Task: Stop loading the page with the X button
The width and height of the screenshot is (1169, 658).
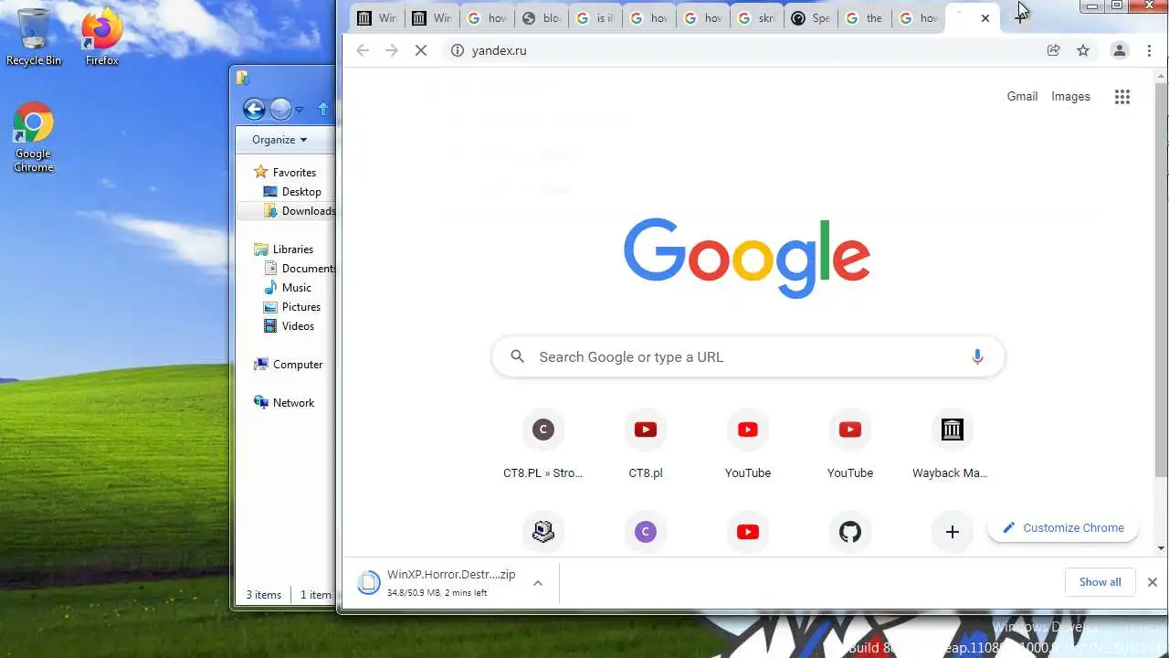Action: click(421, 50)
